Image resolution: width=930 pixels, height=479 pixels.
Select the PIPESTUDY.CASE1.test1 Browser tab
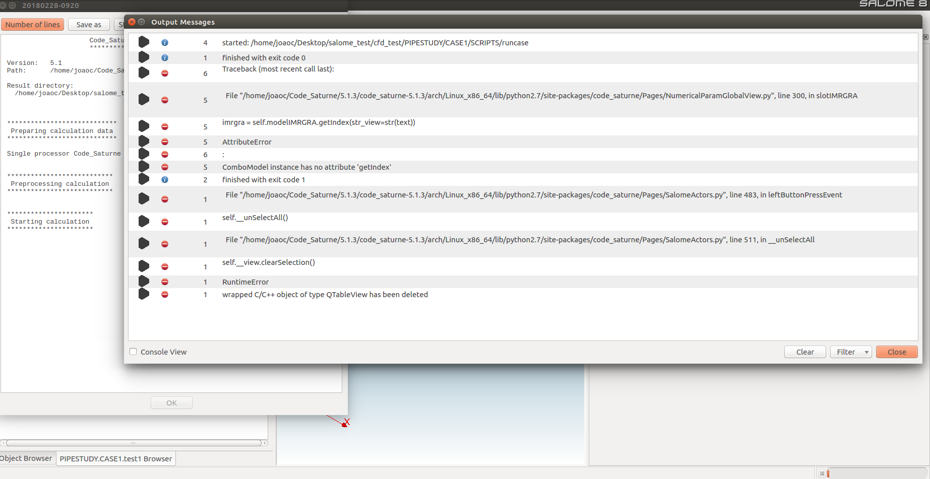(x=116, y=459)
